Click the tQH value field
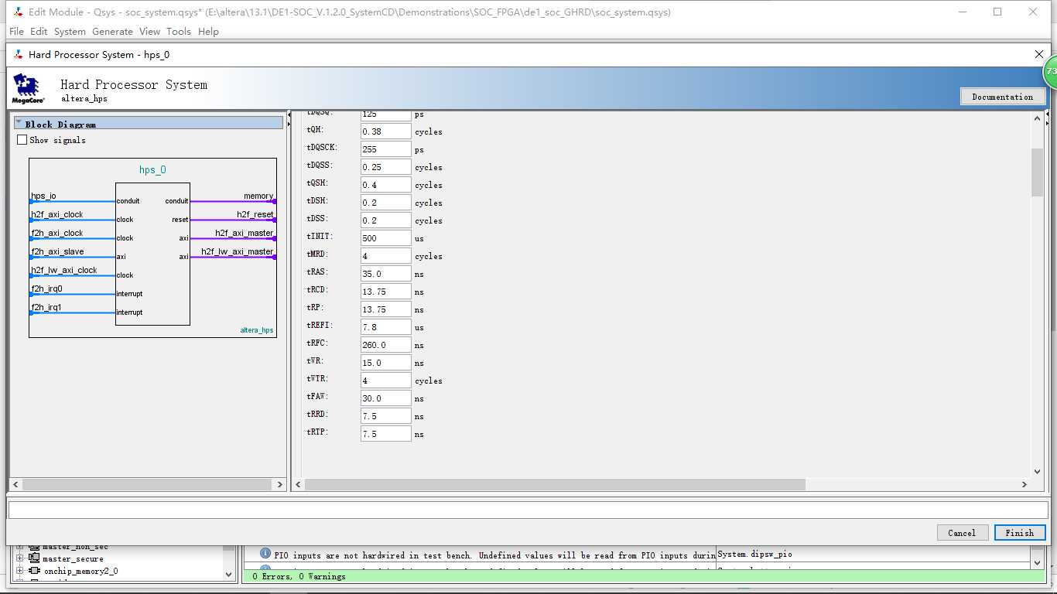 [x=385, y=131]
